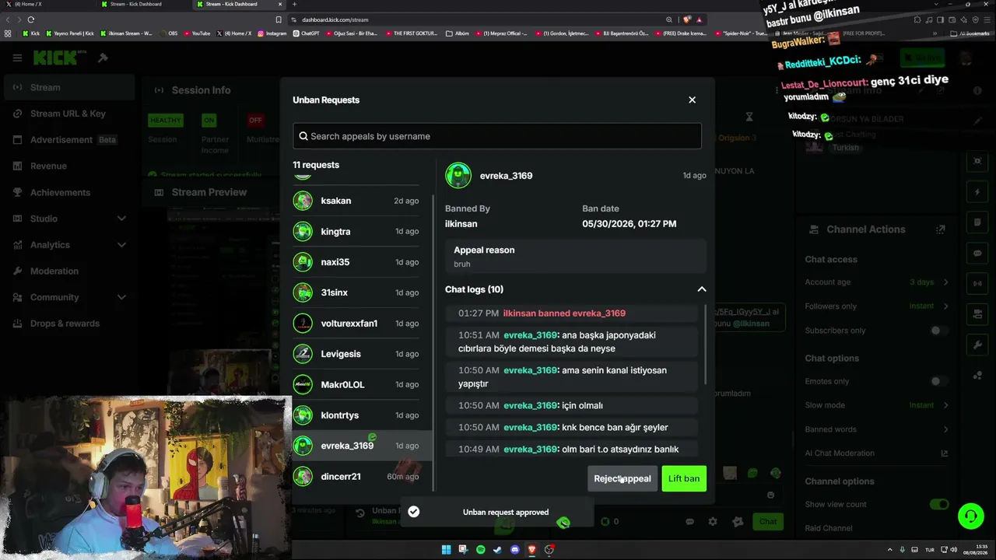
Task: Open chat settings gear icon
Action: tap(712, 522)
